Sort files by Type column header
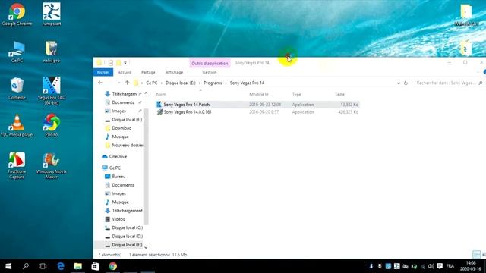 [297, 94]
